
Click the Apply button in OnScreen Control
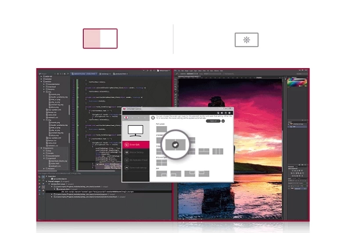(213, 121)
